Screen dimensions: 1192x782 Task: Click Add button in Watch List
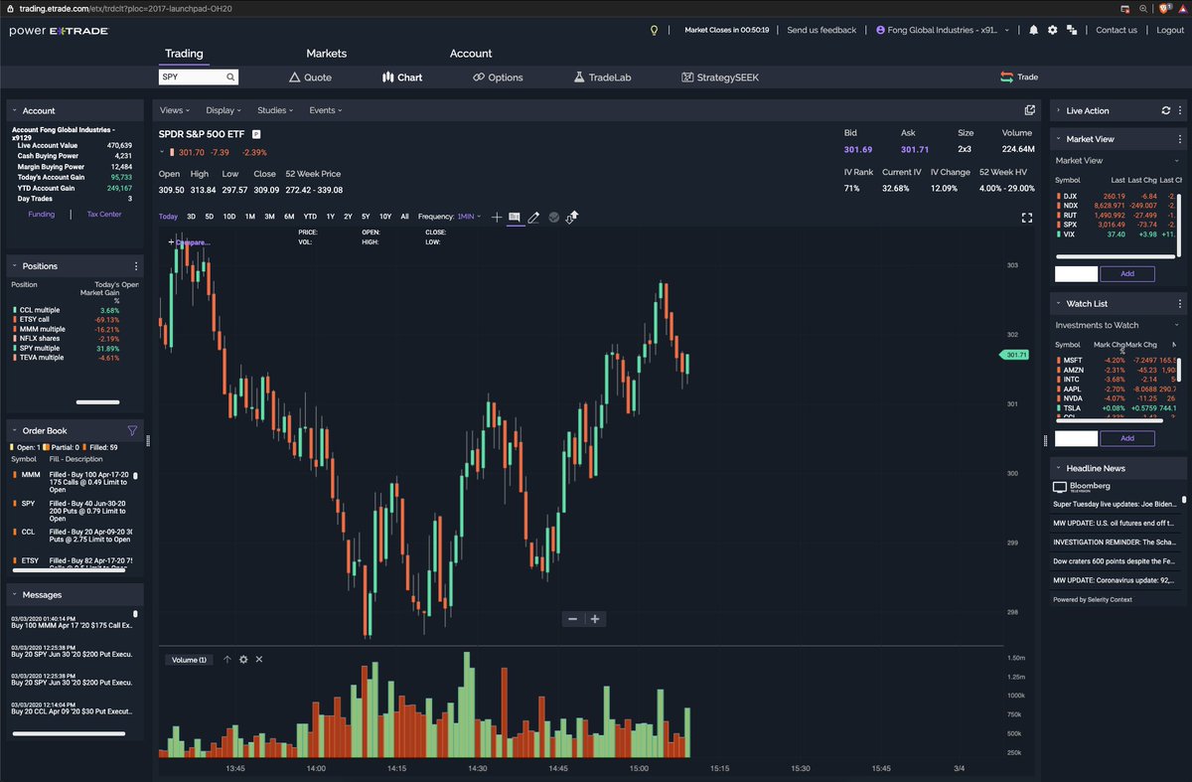[x=1127, y=438]
